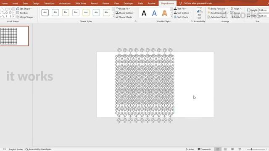Apply the fourth Abc shape style

coord(76,13)
